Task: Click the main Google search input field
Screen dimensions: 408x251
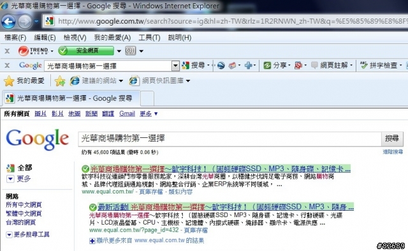Action: tap(230, 139)
